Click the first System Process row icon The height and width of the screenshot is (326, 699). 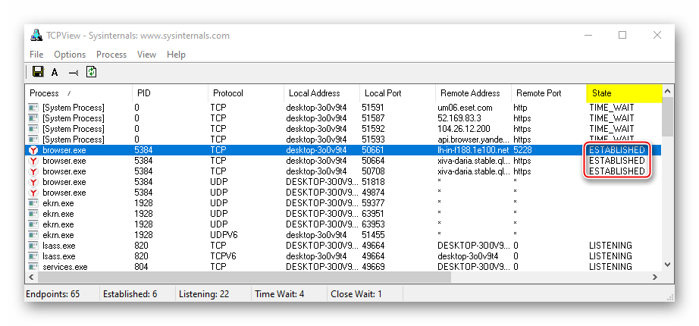[33, 108]
